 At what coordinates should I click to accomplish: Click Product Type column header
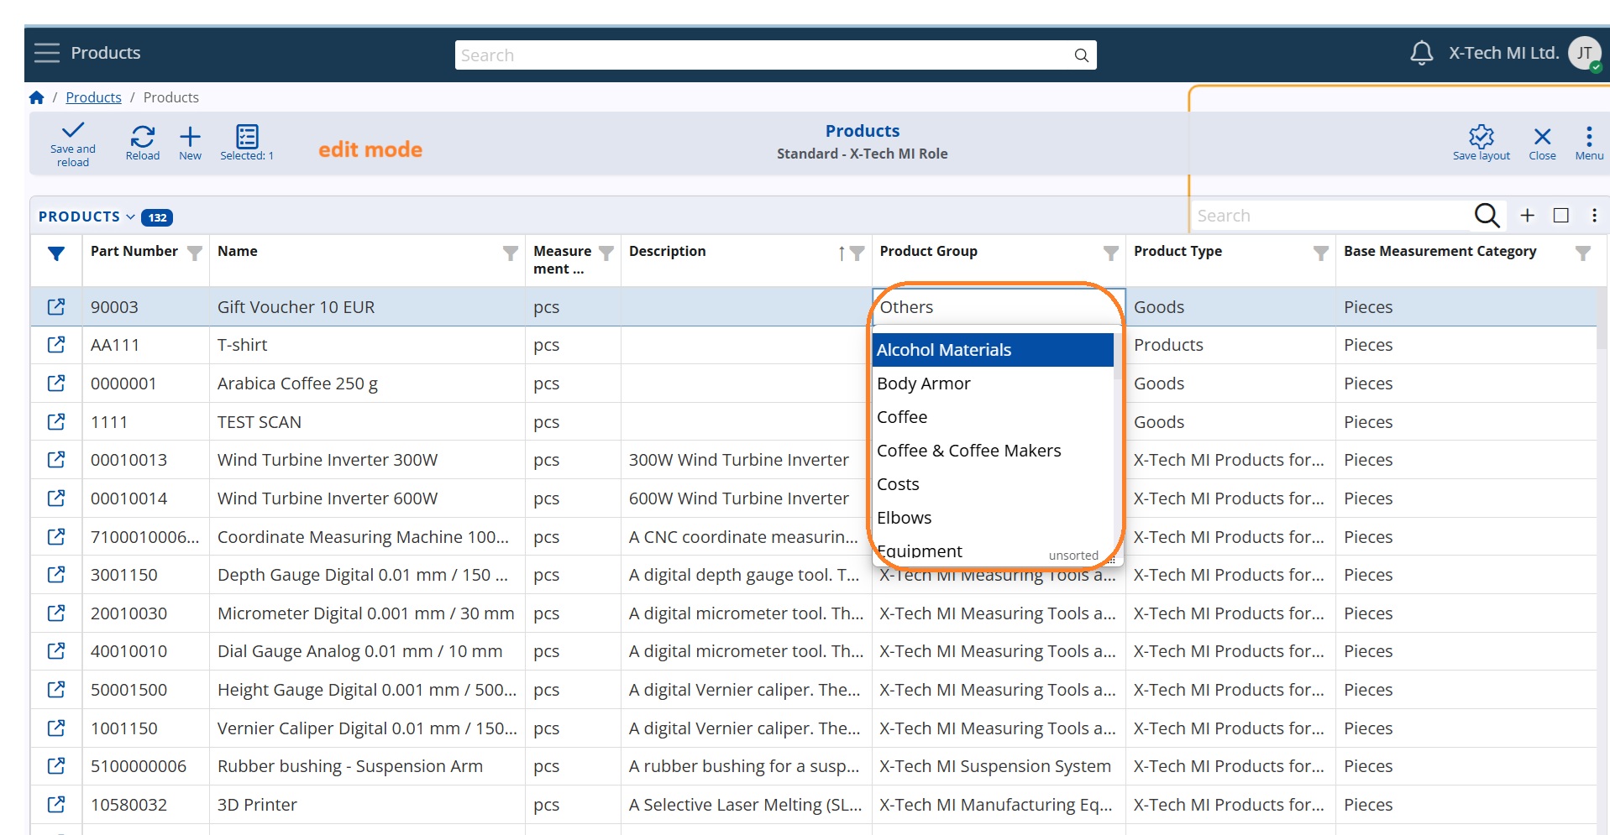tap(1177, 251)
